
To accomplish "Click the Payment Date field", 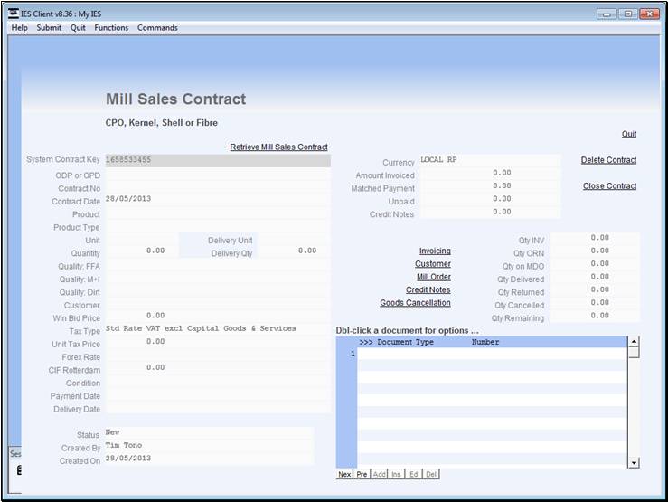I will [x=218, y=395].
